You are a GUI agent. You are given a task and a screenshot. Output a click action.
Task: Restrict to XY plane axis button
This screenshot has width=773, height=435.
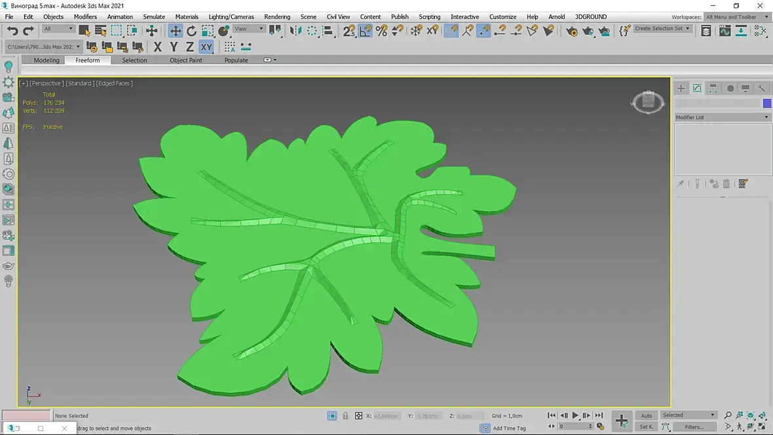point(206,47)
